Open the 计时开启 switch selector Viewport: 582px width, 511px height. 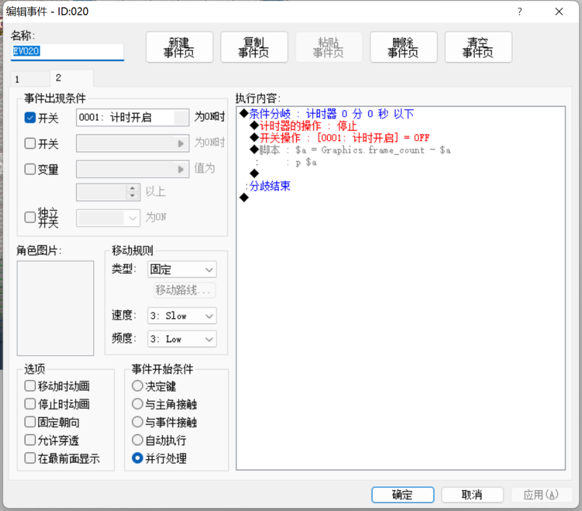[x=132, y=117]
